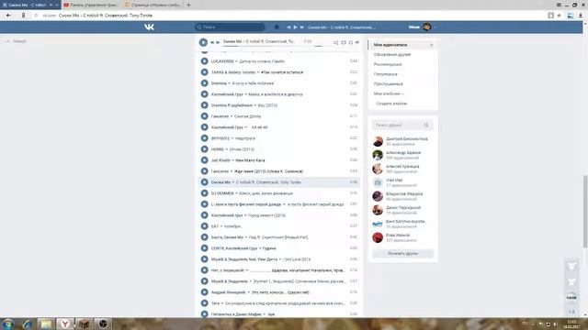Click the broadcast icon in audio player

[357, 43]
